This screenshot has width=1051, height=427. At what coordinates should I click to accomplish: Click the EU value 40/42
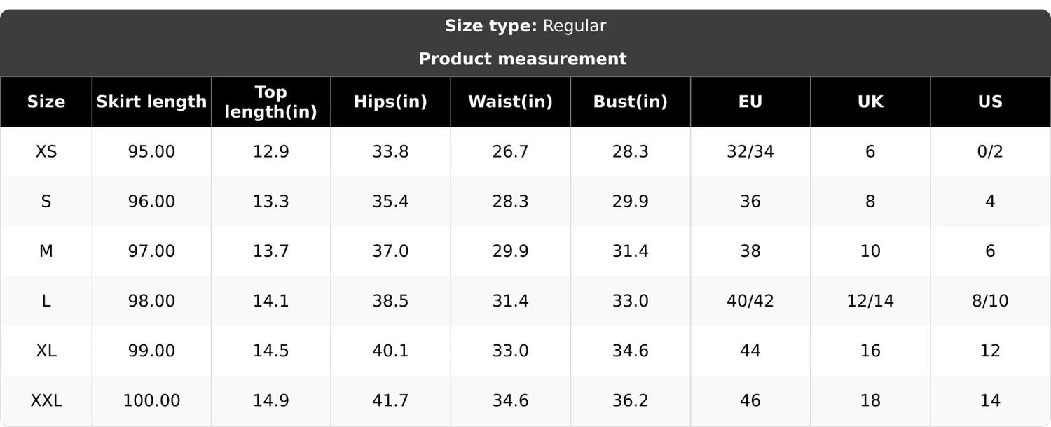point(750,301)
